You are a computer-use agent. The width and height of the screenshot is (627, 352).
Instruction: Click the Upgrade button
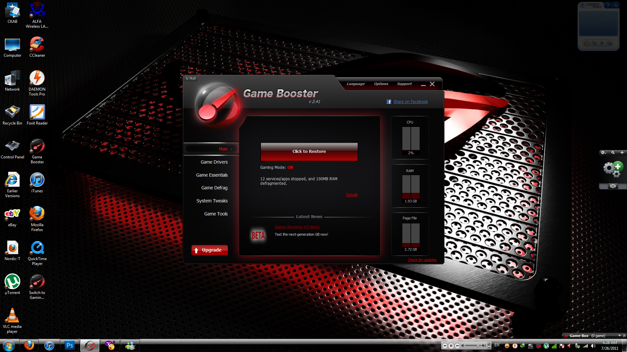[x=209, y=250]
